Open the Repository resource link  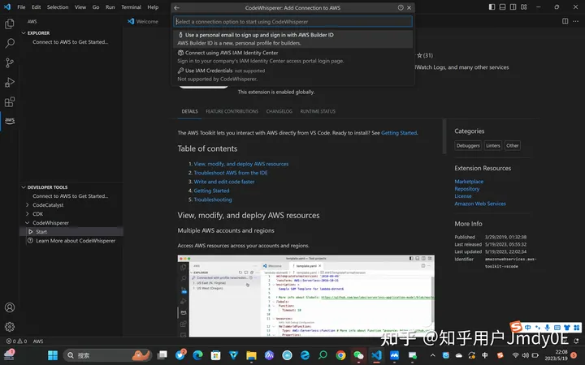(x=466, y=189)
